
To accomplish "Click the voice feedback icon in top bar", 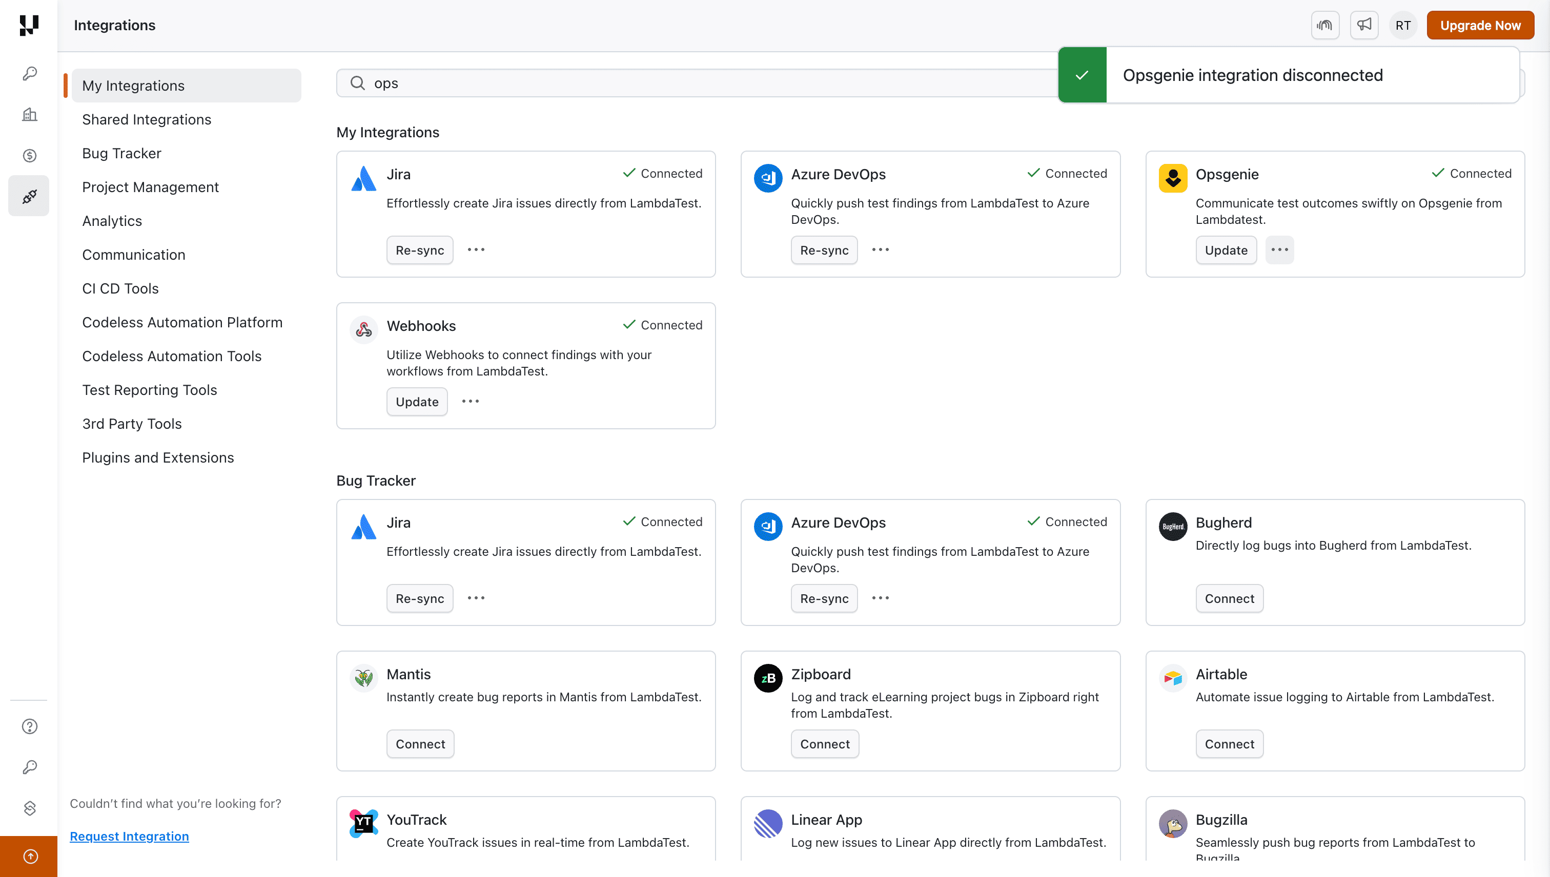I will [1325, 25].
